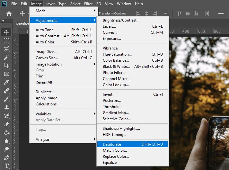This screenshot has height=170, width=229.
Task: Expand the Analysis submenu
Action: 63,139
